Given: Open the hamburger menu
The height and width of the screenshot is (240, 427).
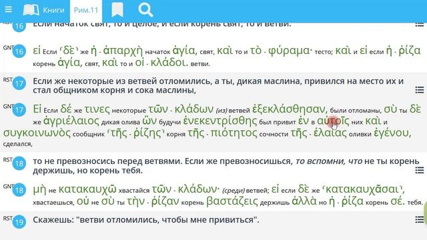Looking at the screenshot, I should 9,10.
